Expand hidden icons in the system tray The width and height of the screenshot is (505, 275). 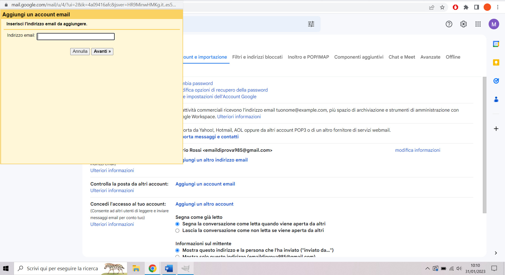click(x=427, y=268)
